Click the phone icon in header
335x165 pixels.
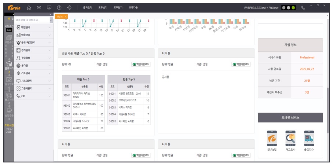tap(303, 7)
